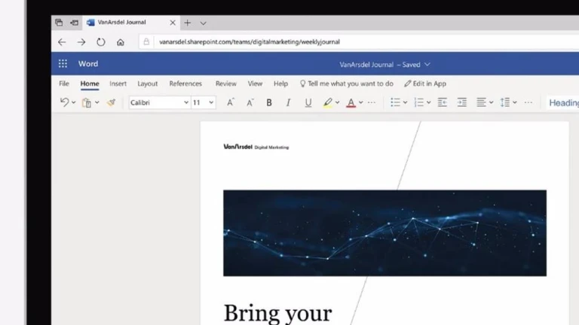Click the Undo icon

64,102
